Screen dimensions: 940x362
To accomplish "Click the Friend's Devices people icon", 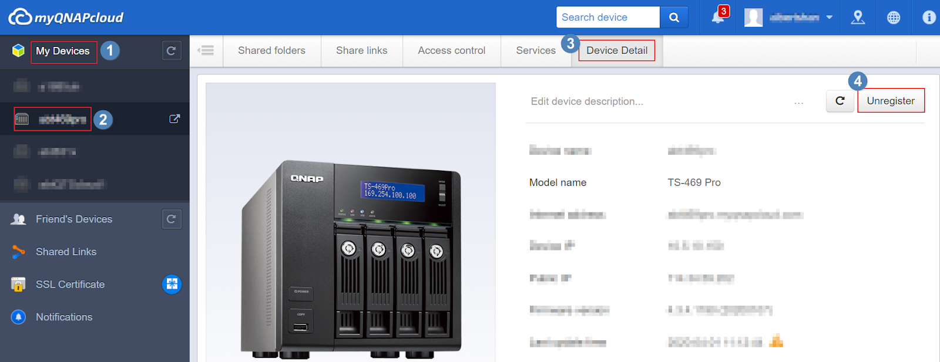I will coord(18,219).
